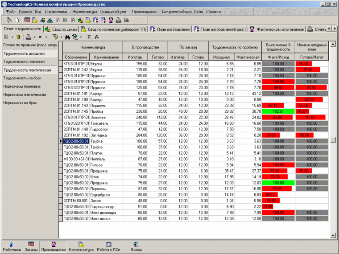
Task: Expand dropdown arrow next to report document icon
Action: coord(12,37)
